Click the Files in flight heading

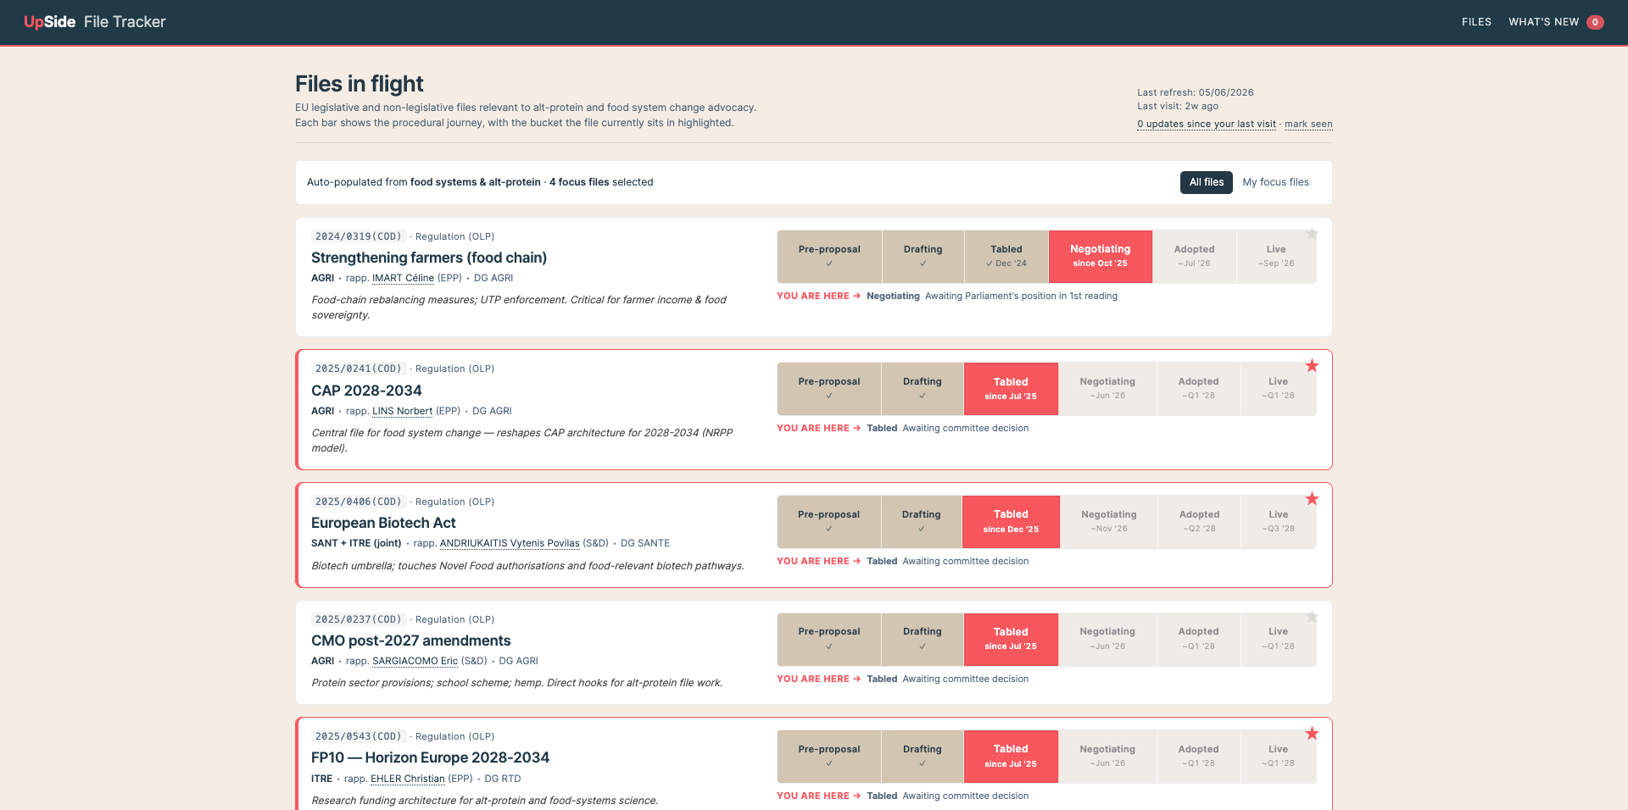point(360,84)
